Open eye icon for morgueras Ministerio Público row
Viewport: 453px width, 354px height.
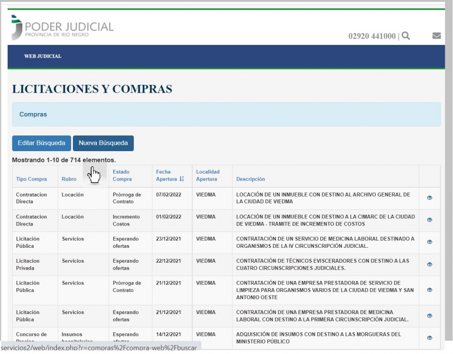429,338
